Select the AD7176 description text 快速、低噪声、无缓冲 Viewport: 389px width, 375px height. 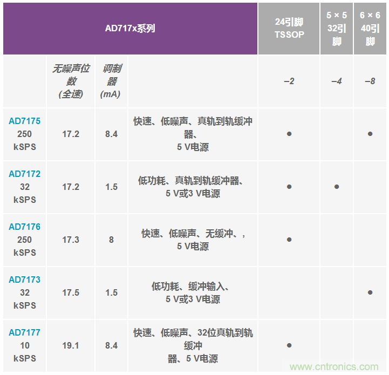(193, 234)
